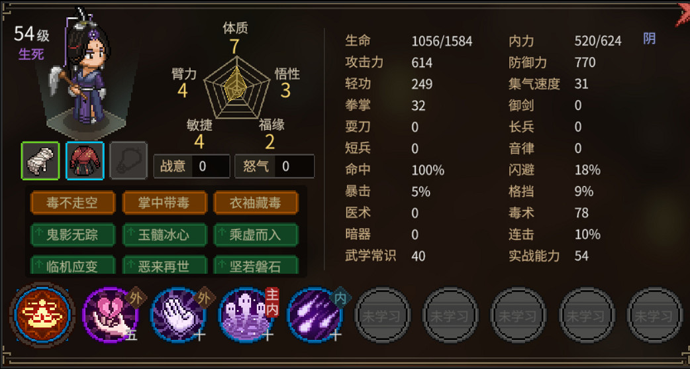690x369 pixels.
Task: Open the orange lotus meditation skill icon
Action: (x=42, y=315)
